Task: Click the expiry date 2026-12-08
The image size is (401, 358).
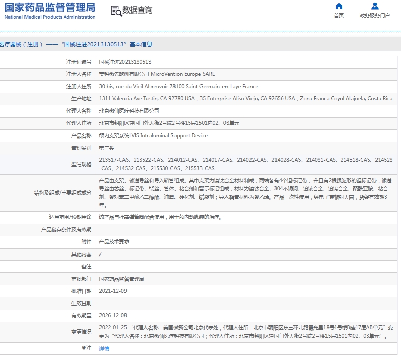Action: (113, 315)
